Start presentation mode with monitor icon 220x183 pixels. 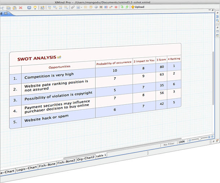[x=29, y=8]
